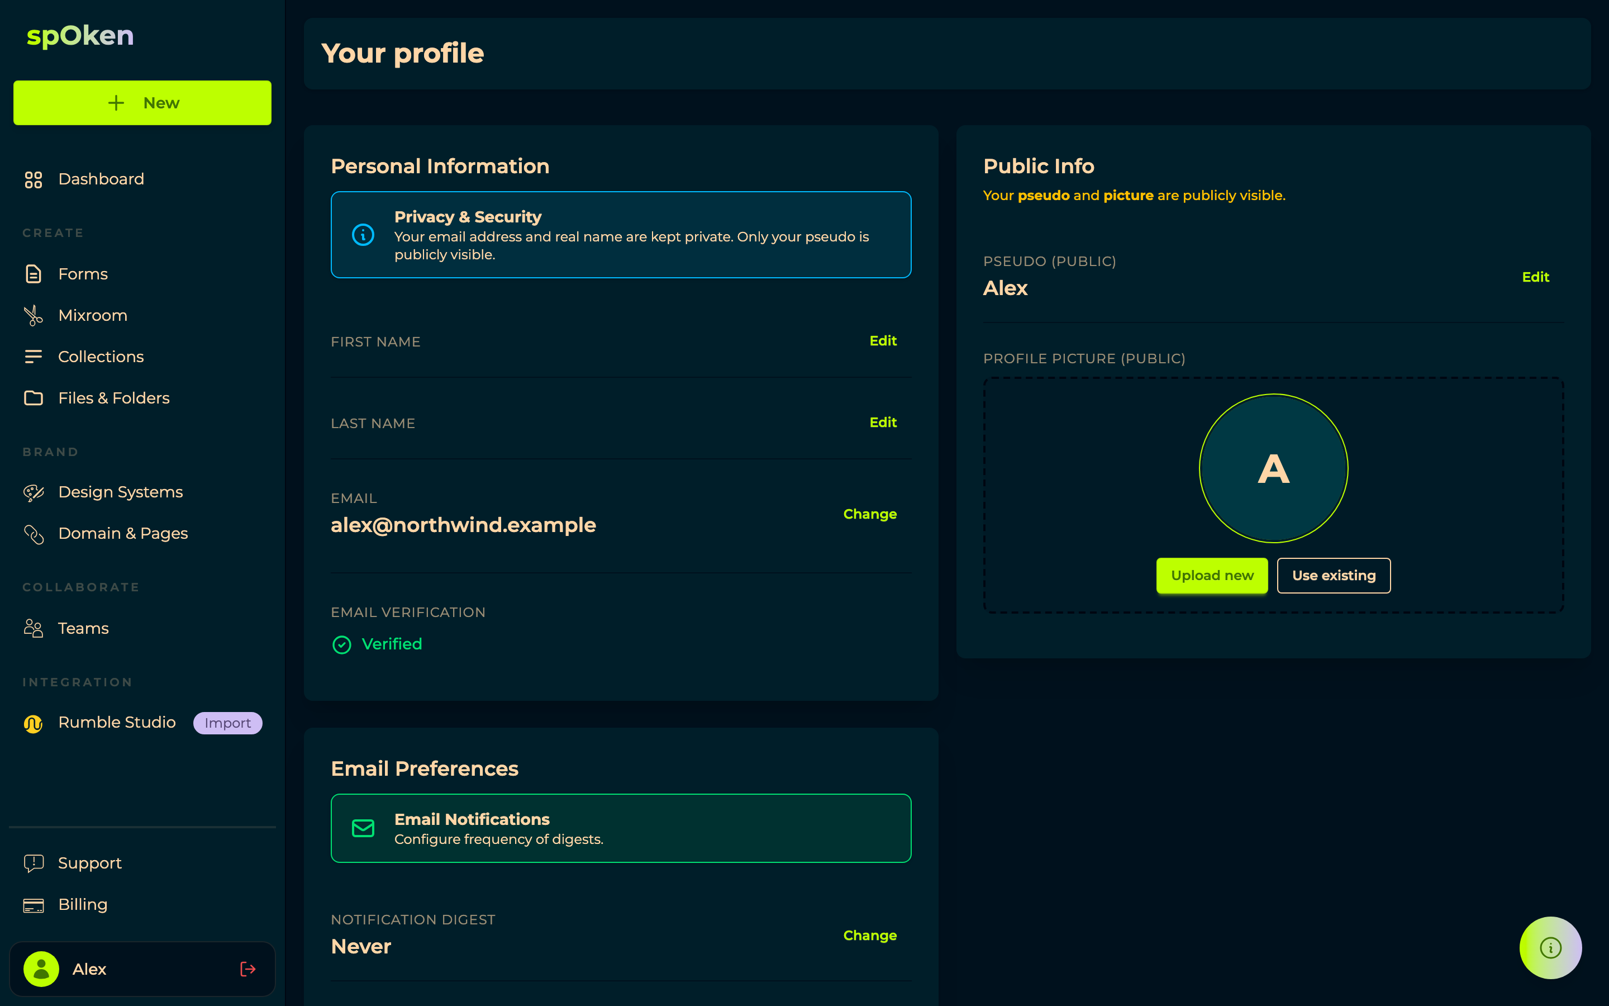Click the Upload new button
Screen dimensions: 1609x1006
pos(1212,576)
